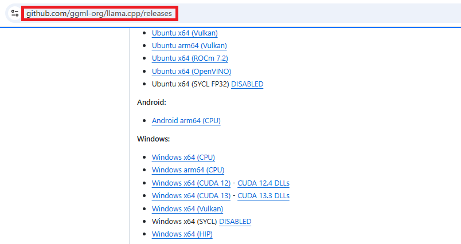Open the Windows x64 (CUDA 12) link
The height and width of the screenshot is (244, 461).
pos(191,183)
